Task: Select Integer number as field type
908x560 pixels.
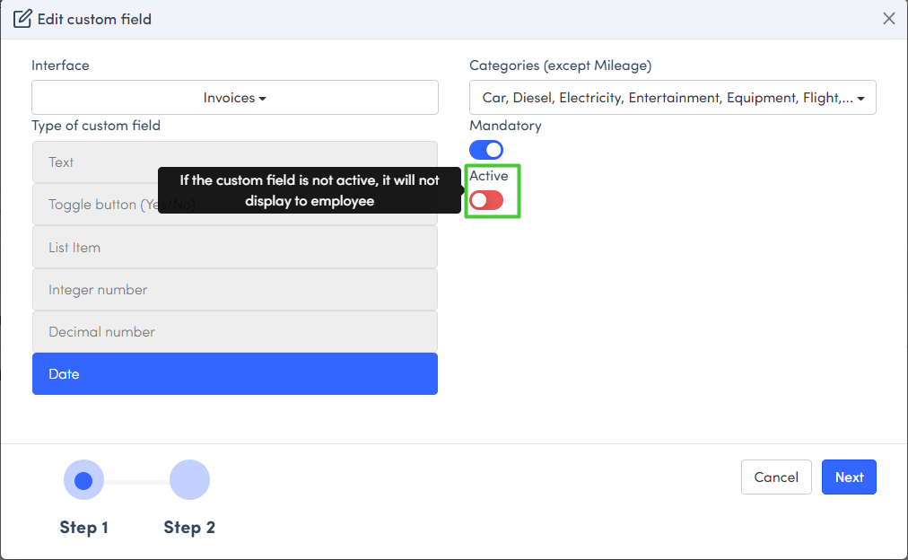Action: click(x=234, y=290)
